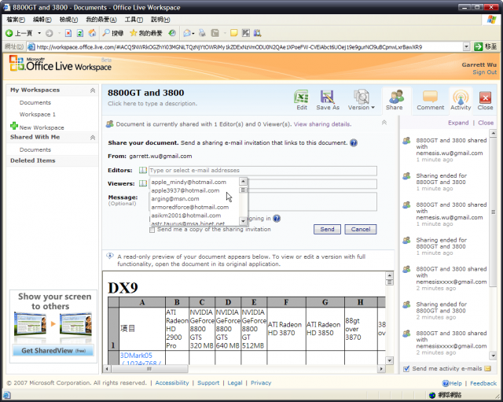Select apple_mindy@hotmail.com from the suggestions
This screenshot has height=402, width=503.
189,182
